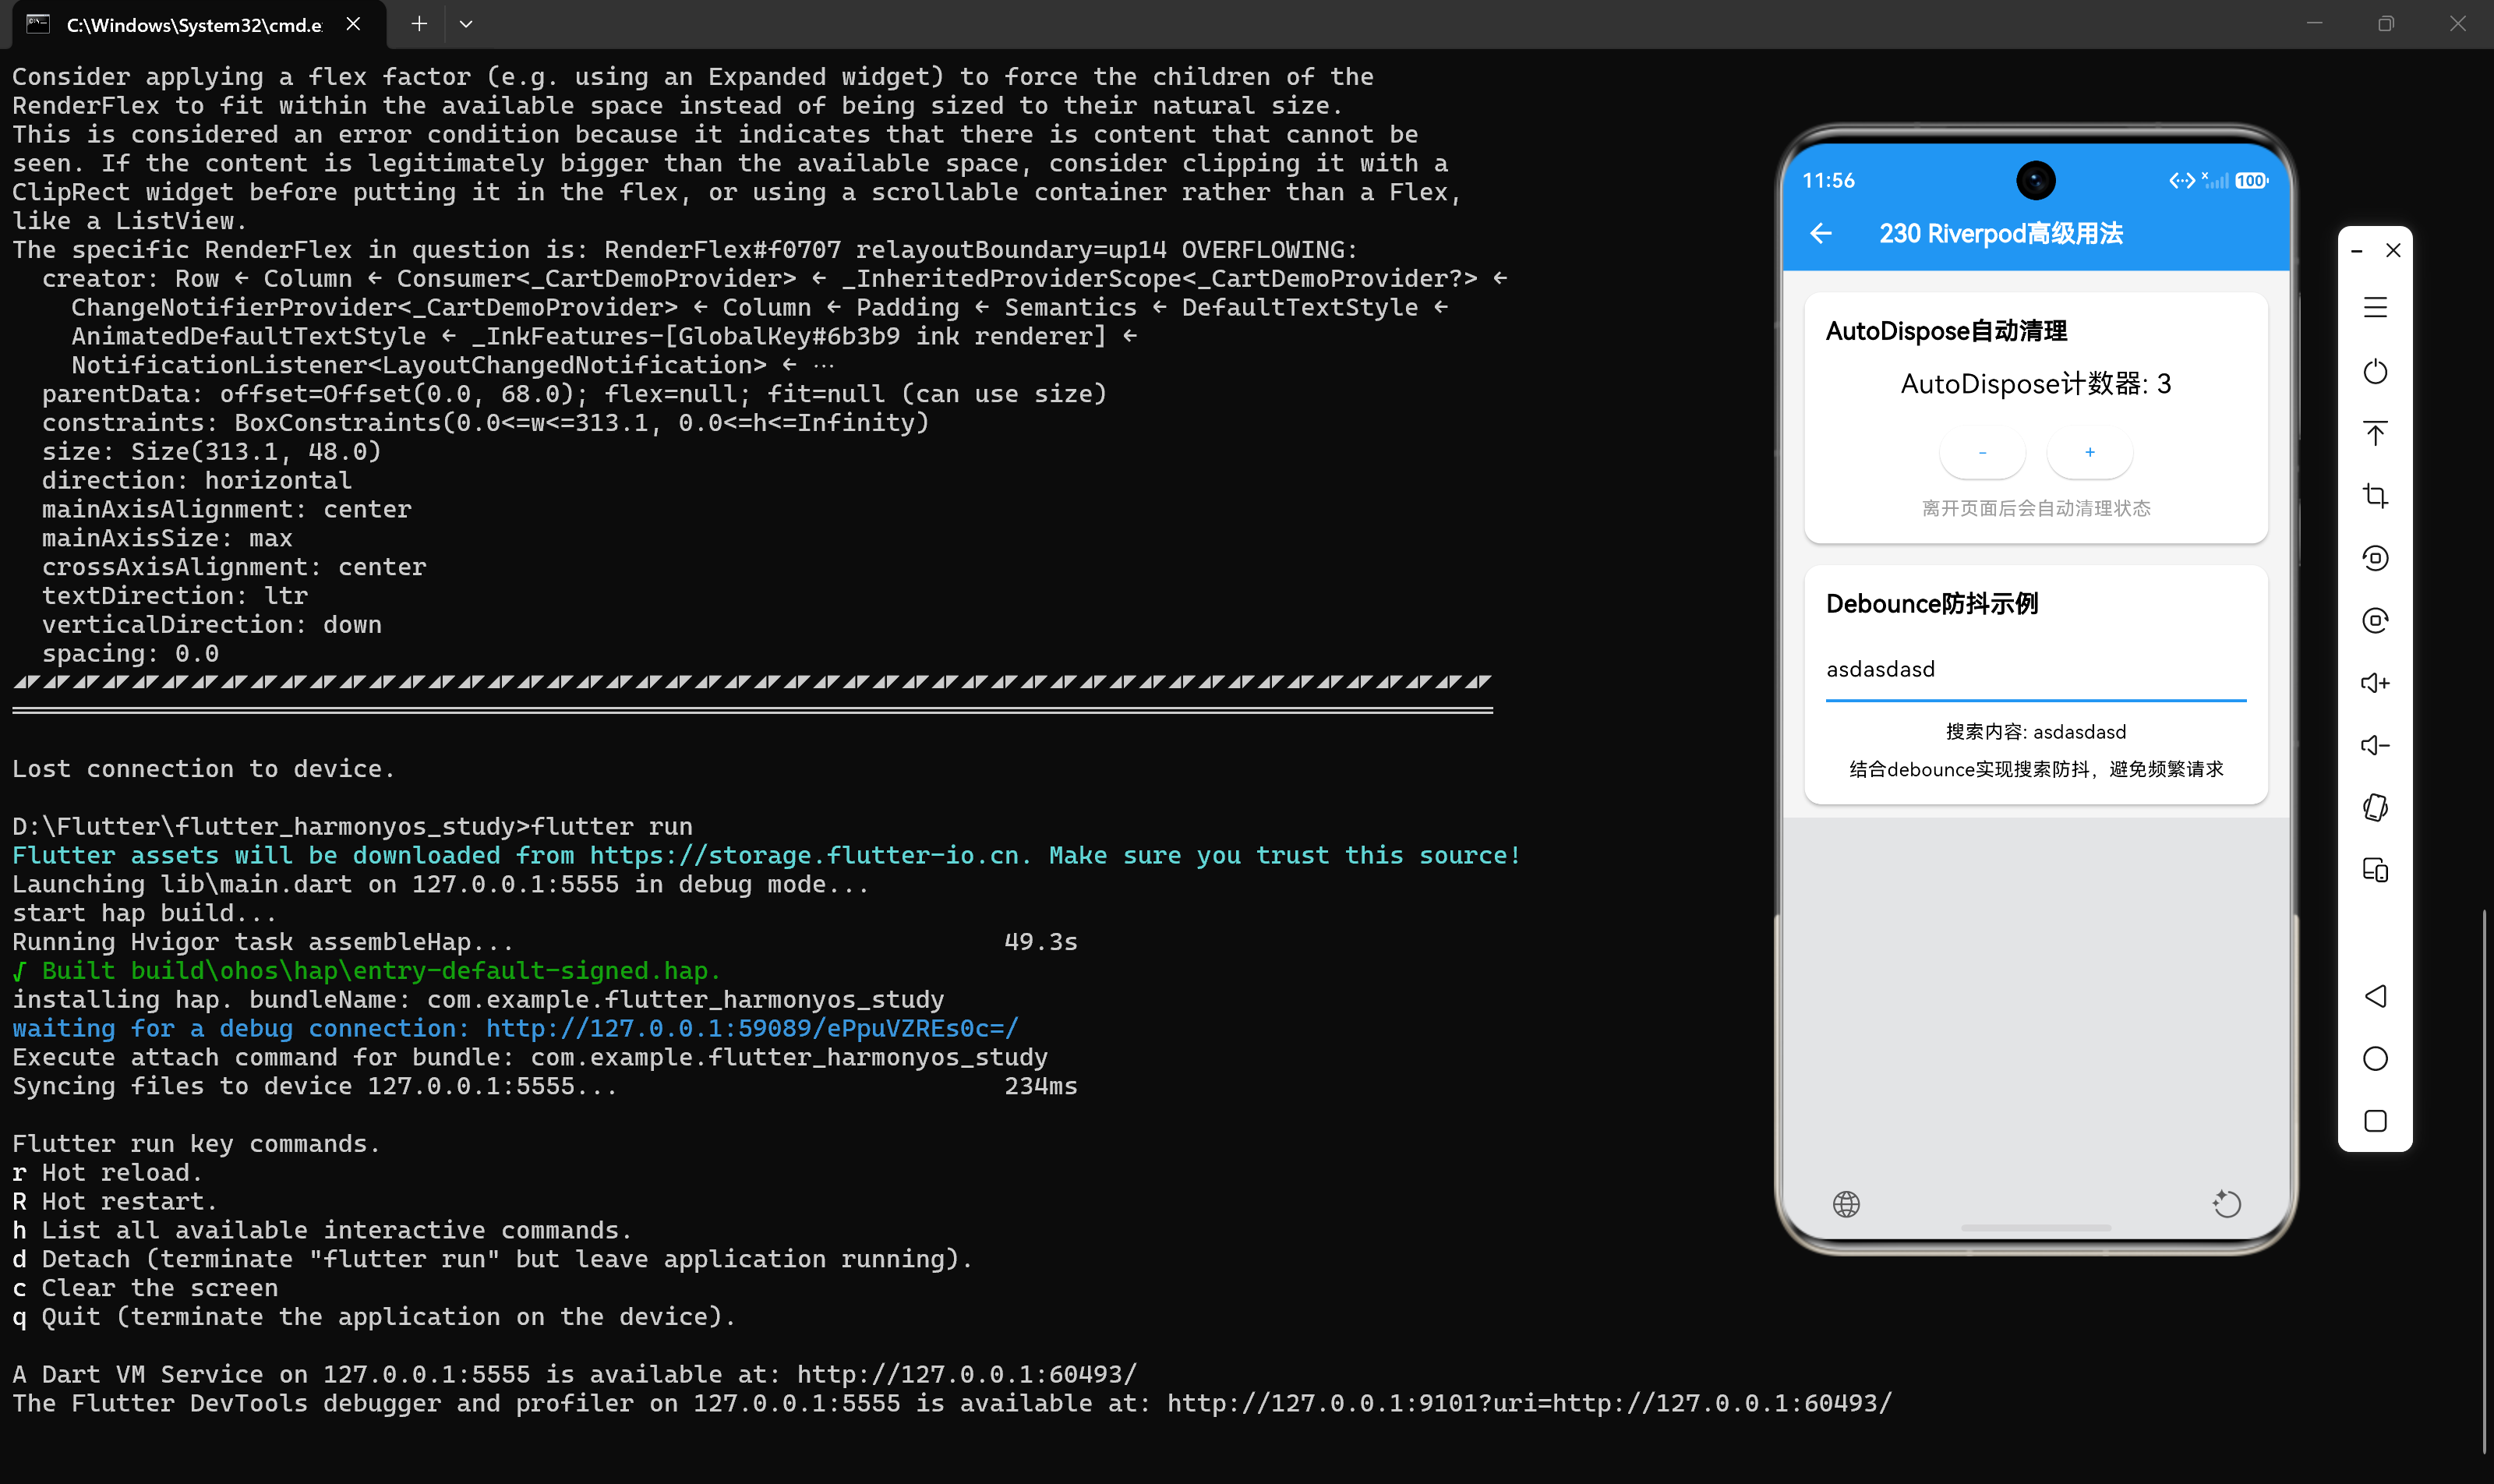
Task: Click the Dart VM Service URL 127.0.0.1:60493
Action: tap(967, 1375)
